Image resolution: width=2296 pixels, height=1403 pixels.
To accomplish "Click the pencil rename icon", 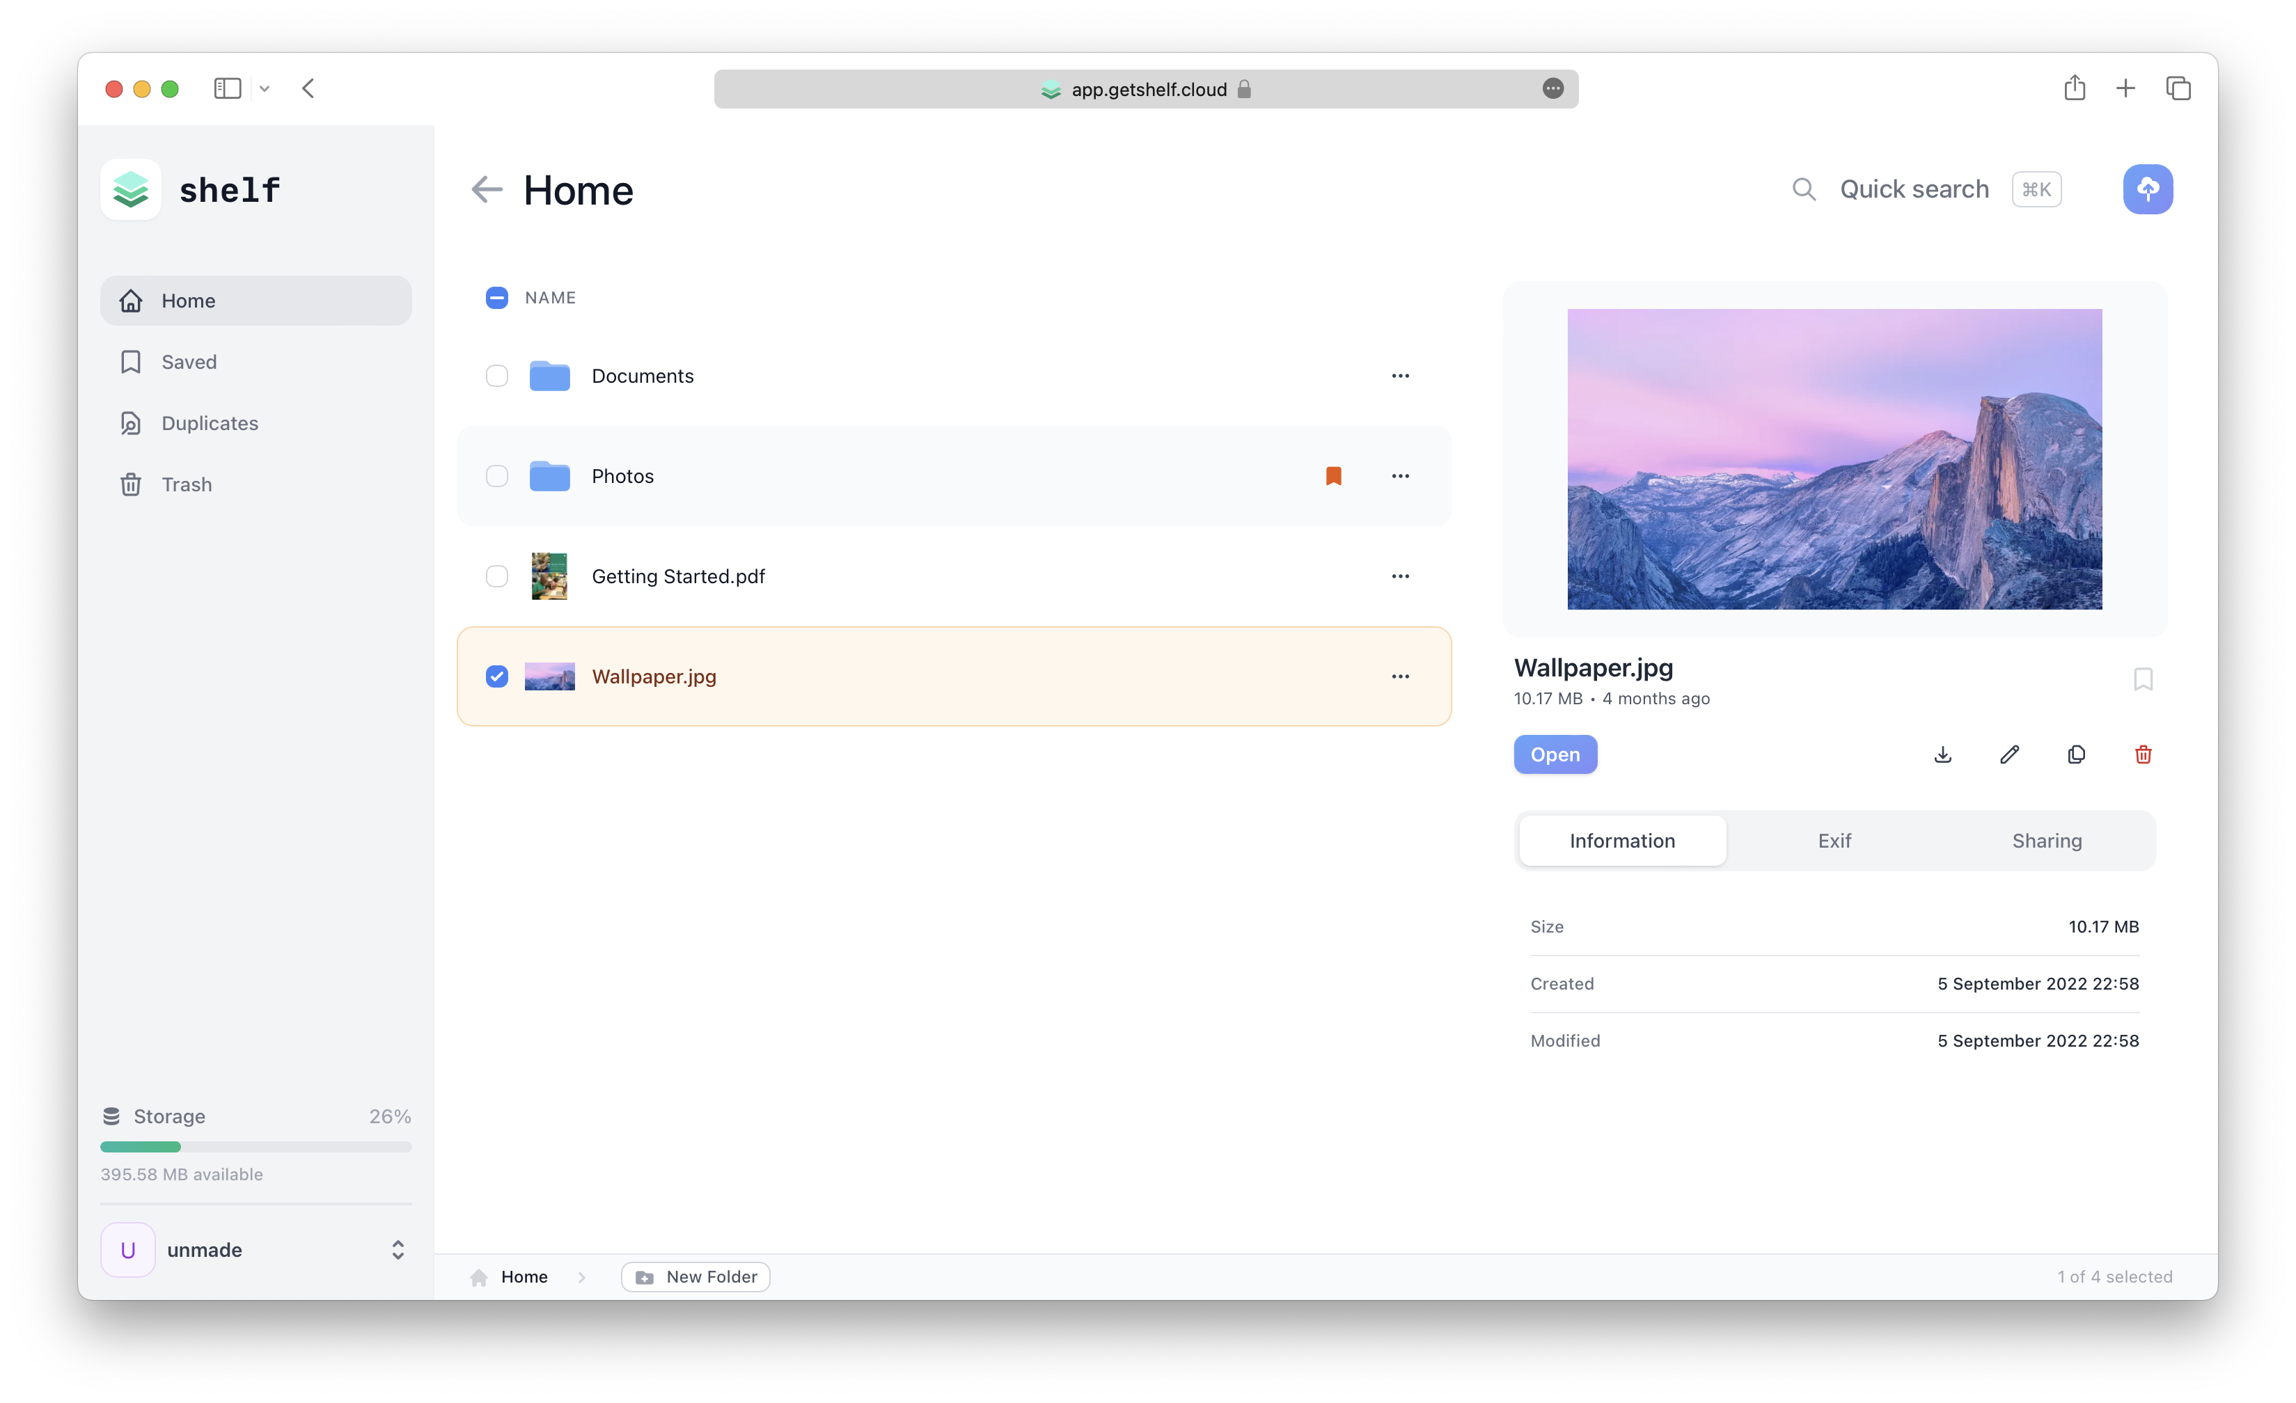I will 2009,754.
